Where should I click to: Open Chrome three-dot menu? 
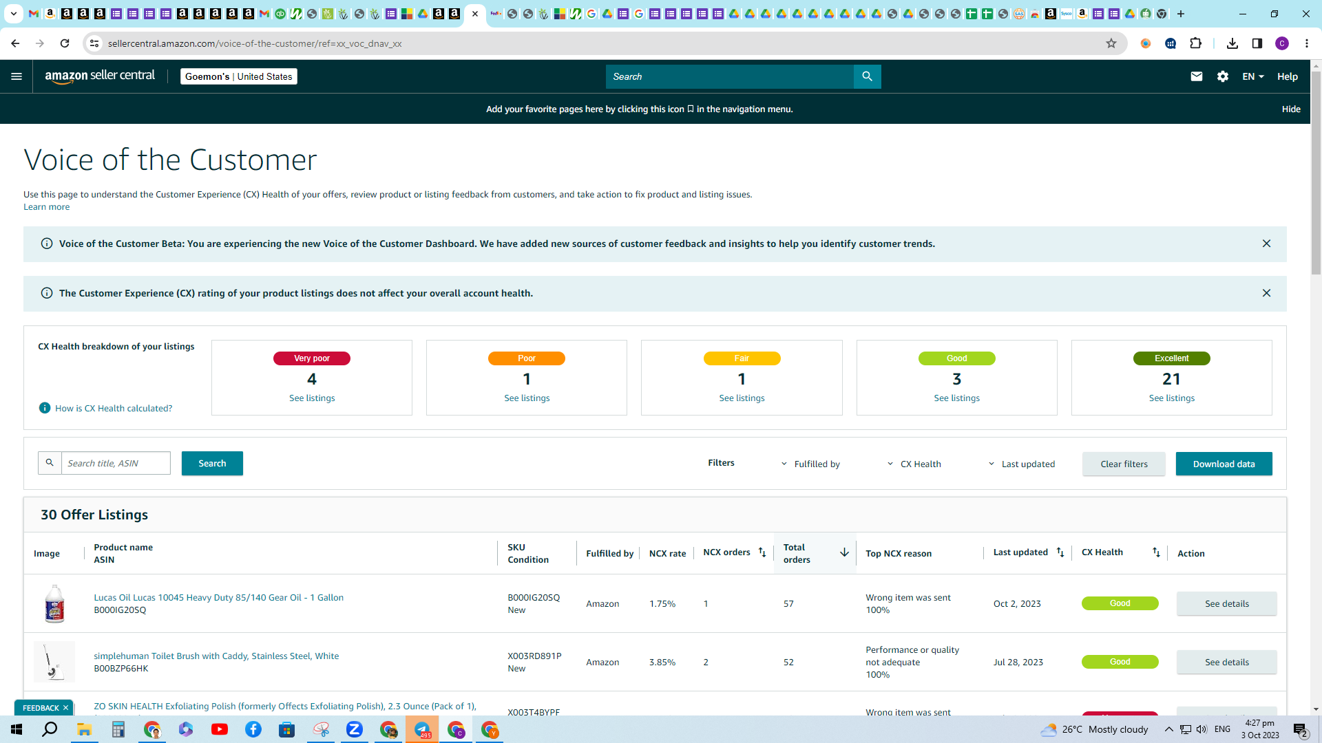tap(1306, 43)
